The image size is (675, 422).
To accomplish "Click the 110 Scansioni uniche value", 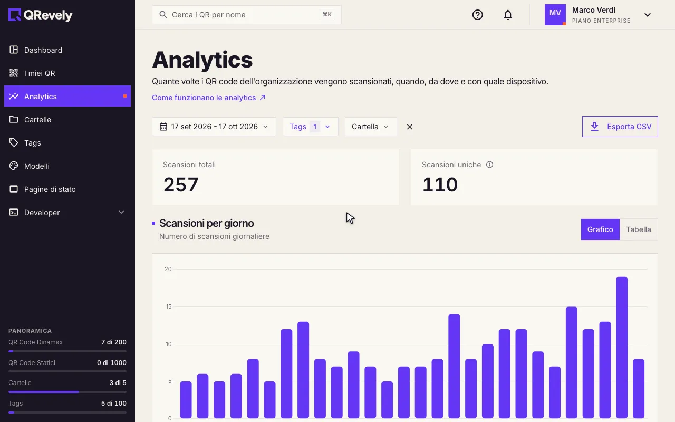I will pos(440,185).
